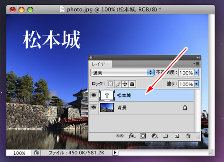Screen dimensions: 224x162
Task: Click the status bar preview icon
Action: pyautogui.click(x=36, y=153)
